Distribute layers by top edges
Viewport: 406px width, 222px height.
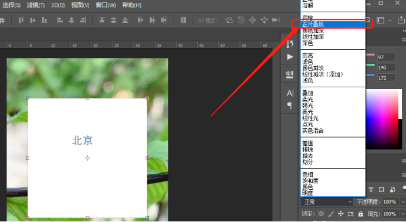(101, 20)
